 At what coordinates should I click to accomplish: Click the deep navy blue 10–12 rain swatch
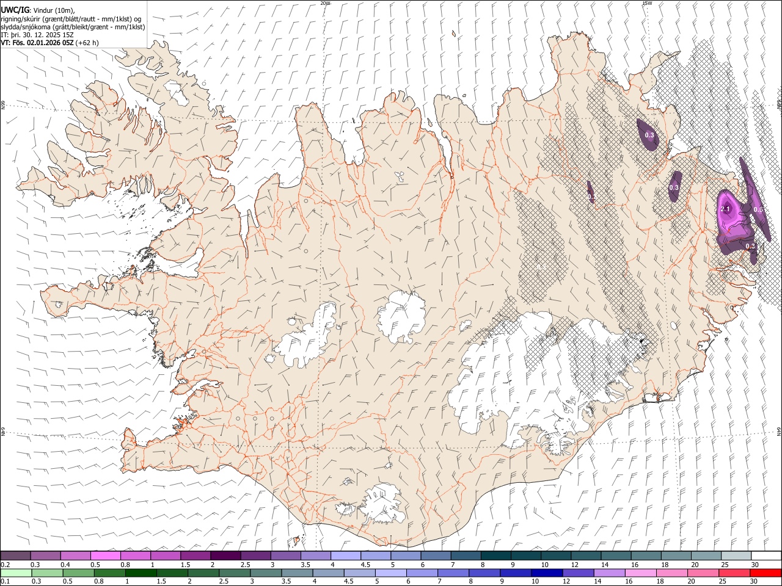click(547, 573)
